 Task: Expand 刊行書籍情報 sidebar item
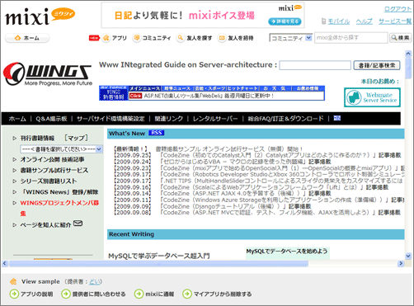tap(15, 138)
